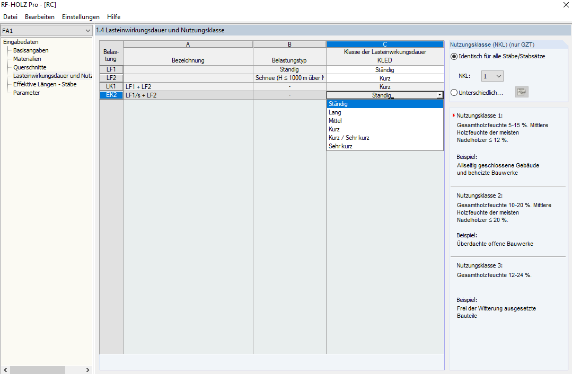Image resolution: width=572 pixels, height=374 pixels.
Task: Click the 'Nutzungsklasse 1:' info heading
Action: [x=479, y=115]
